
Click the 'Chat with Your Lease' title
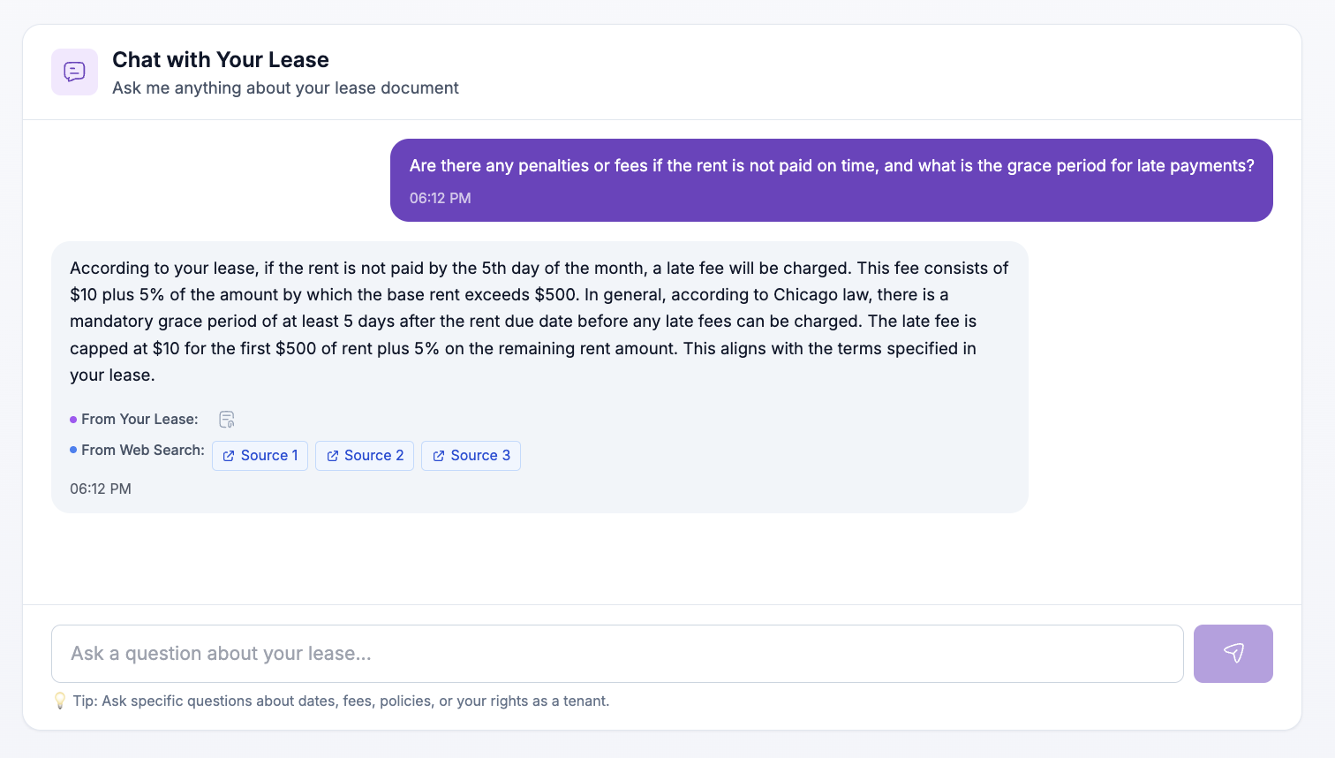(x=220, y=59)
